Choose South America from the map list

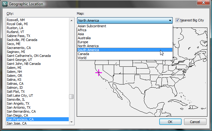click(125, 50)
